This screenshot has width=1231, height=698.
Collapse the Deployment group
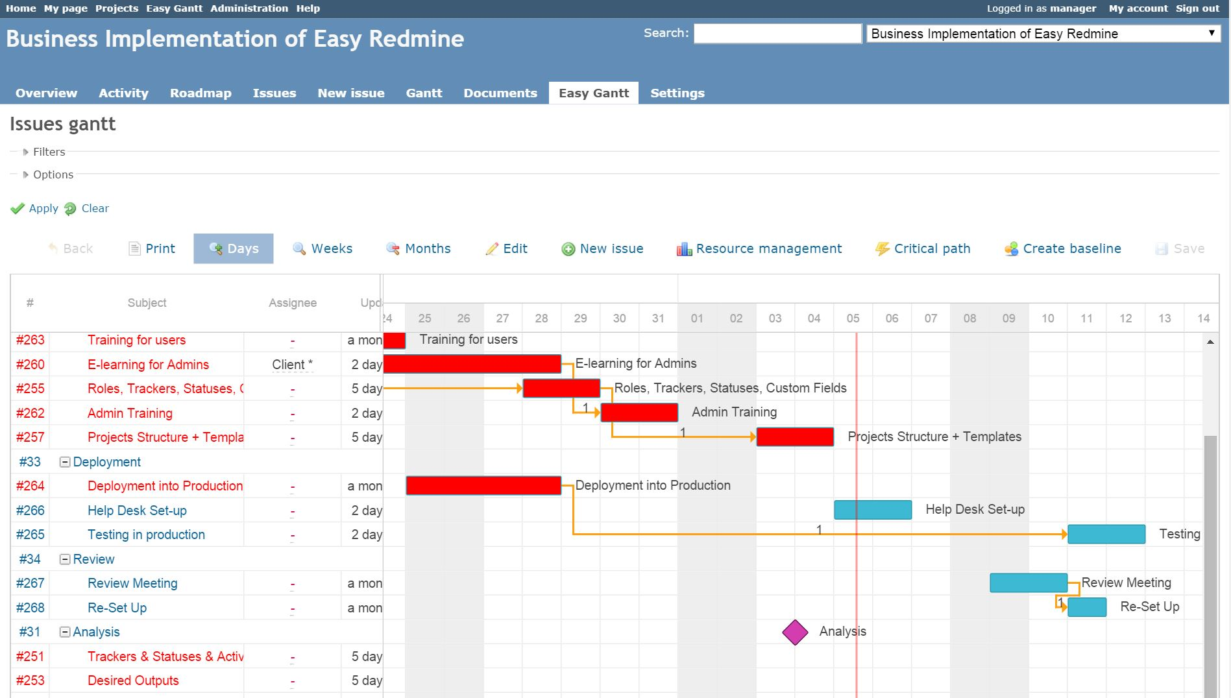click(x=64, y=462)
